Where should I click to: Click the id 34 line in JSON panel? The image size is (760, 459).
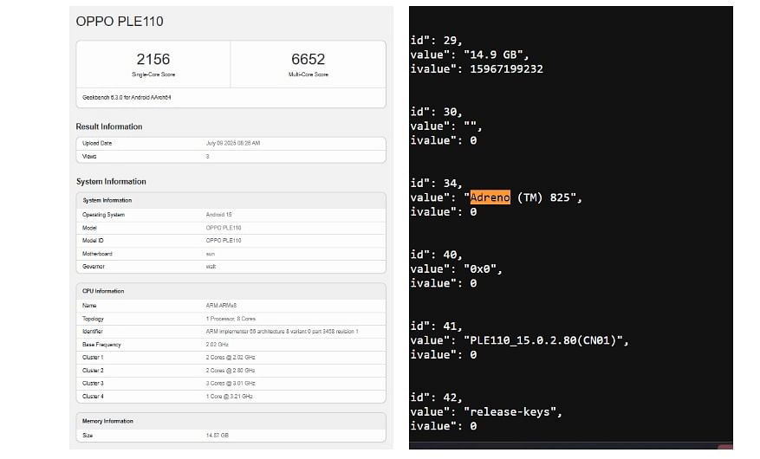[x=436, y=184]
